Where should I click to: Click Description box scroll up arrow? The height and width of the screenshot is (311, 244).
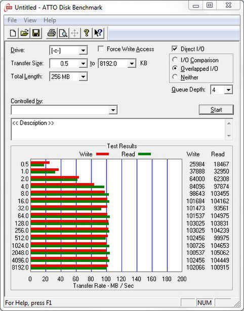pyautogui.click(x=229, y=123)
